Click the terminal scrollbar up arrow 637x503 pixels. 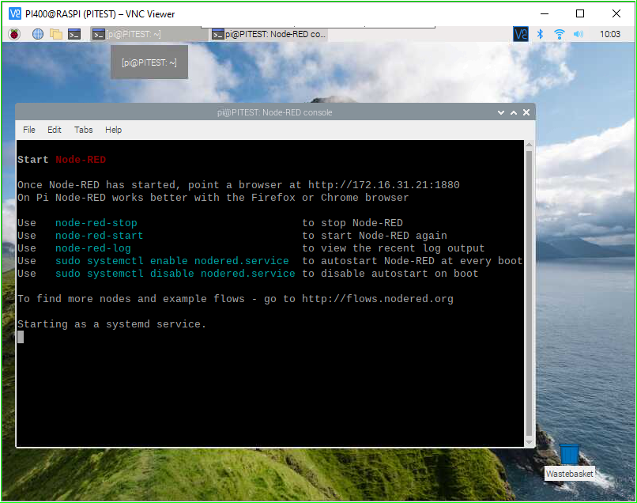[529, 145]
